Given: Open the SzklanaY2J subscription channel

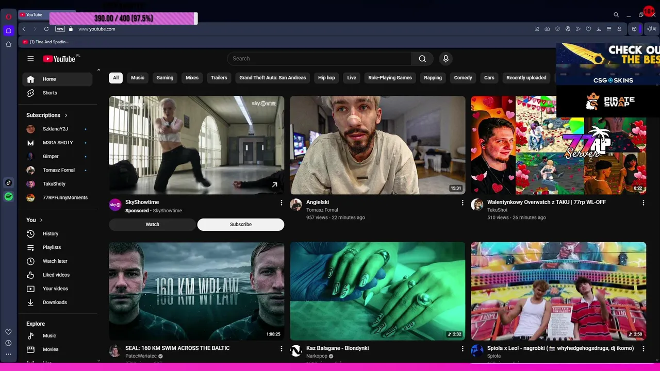Looking at the screenshot, I should 57,129.
